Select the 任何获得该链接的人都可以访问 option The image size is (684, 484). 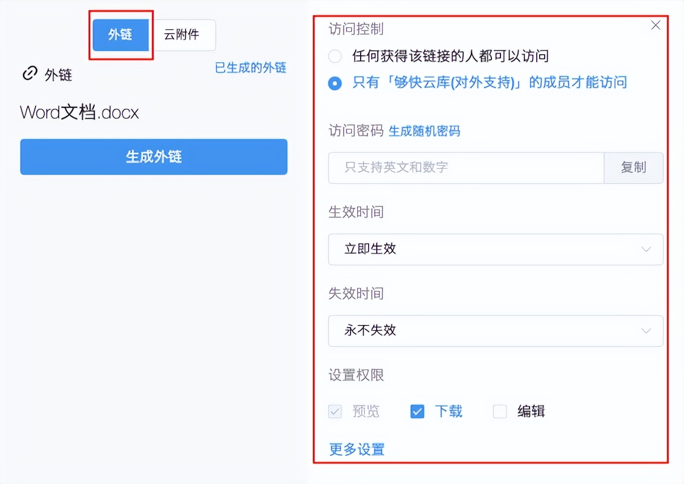point(335,56)
